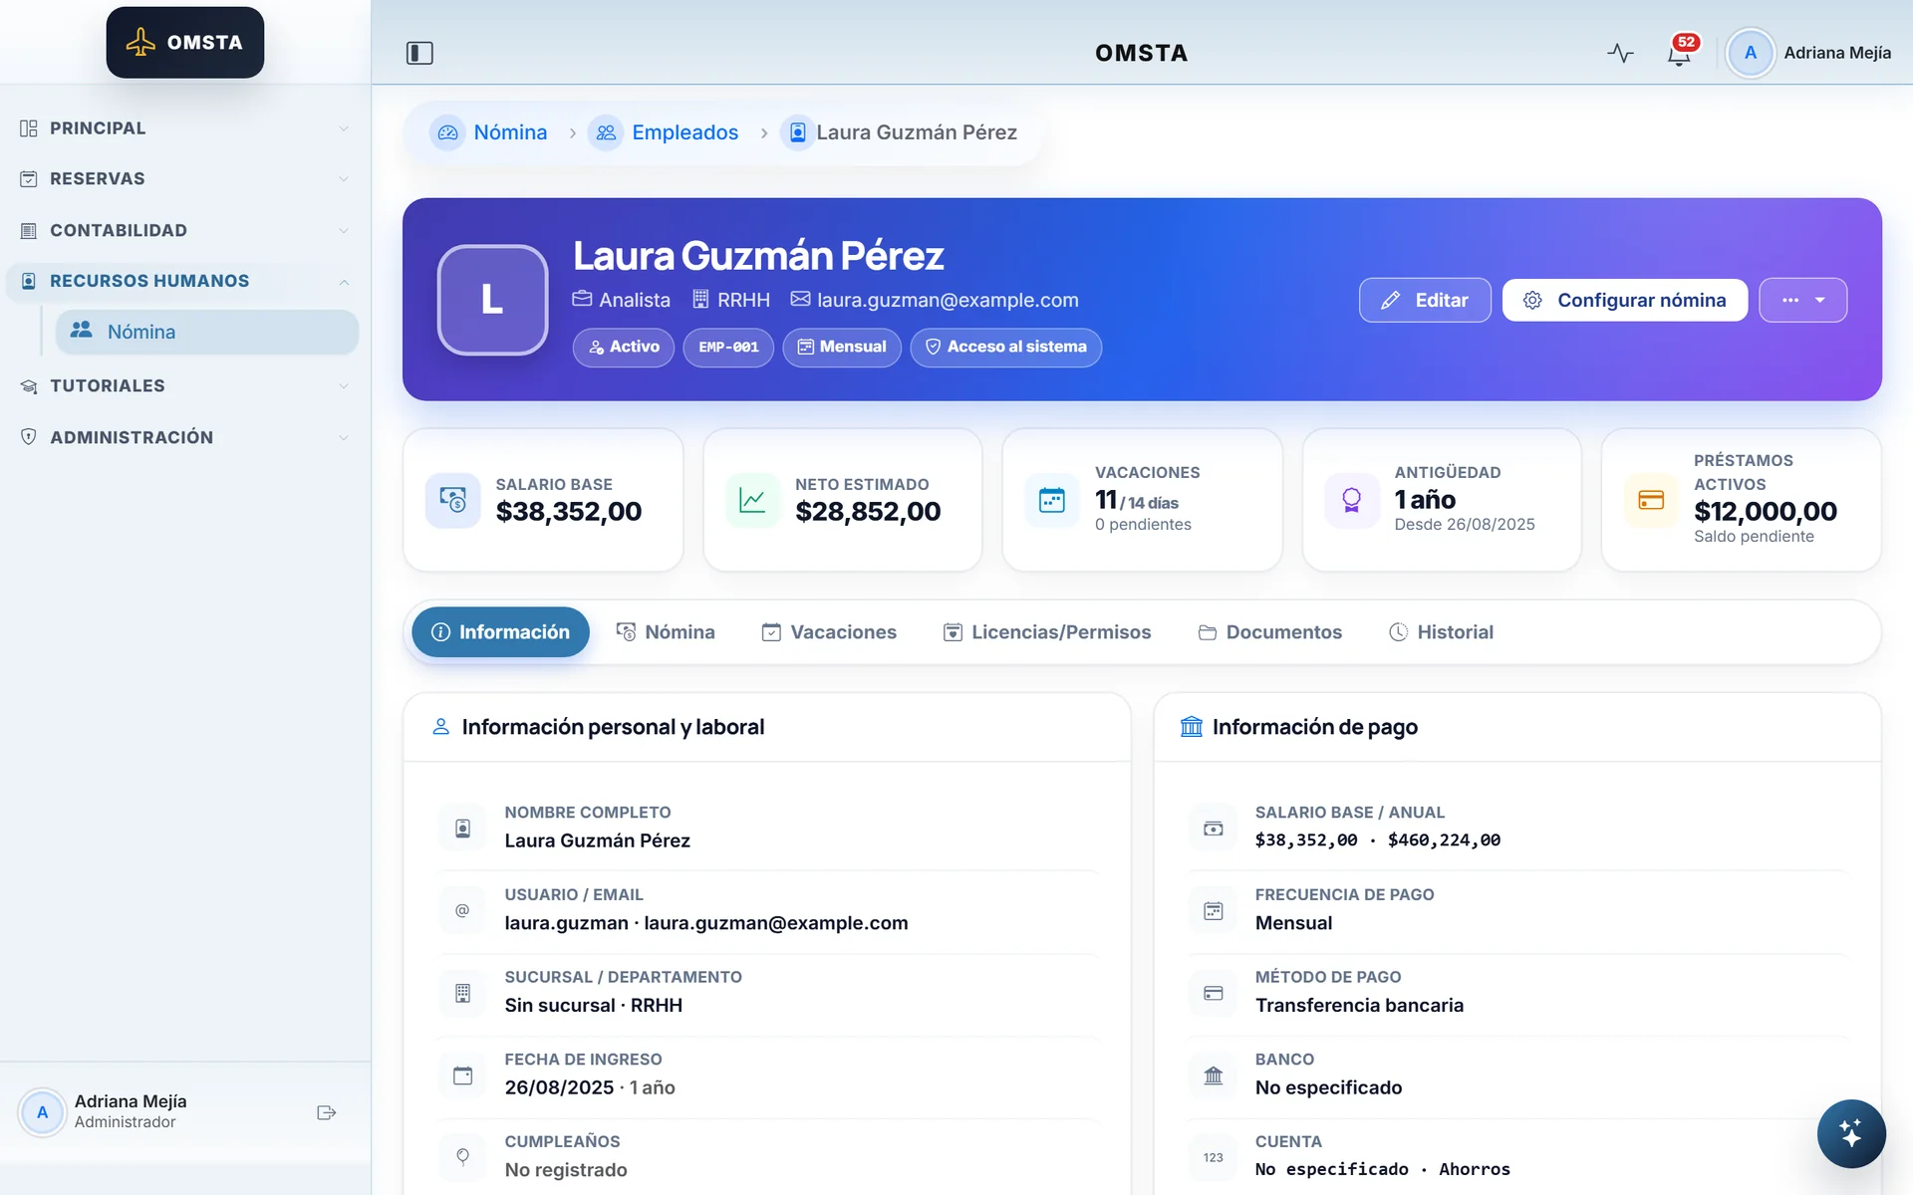1913x1195 pixels.
Task: Click the Mensual frequency badge
Action: tap(842, 348)
